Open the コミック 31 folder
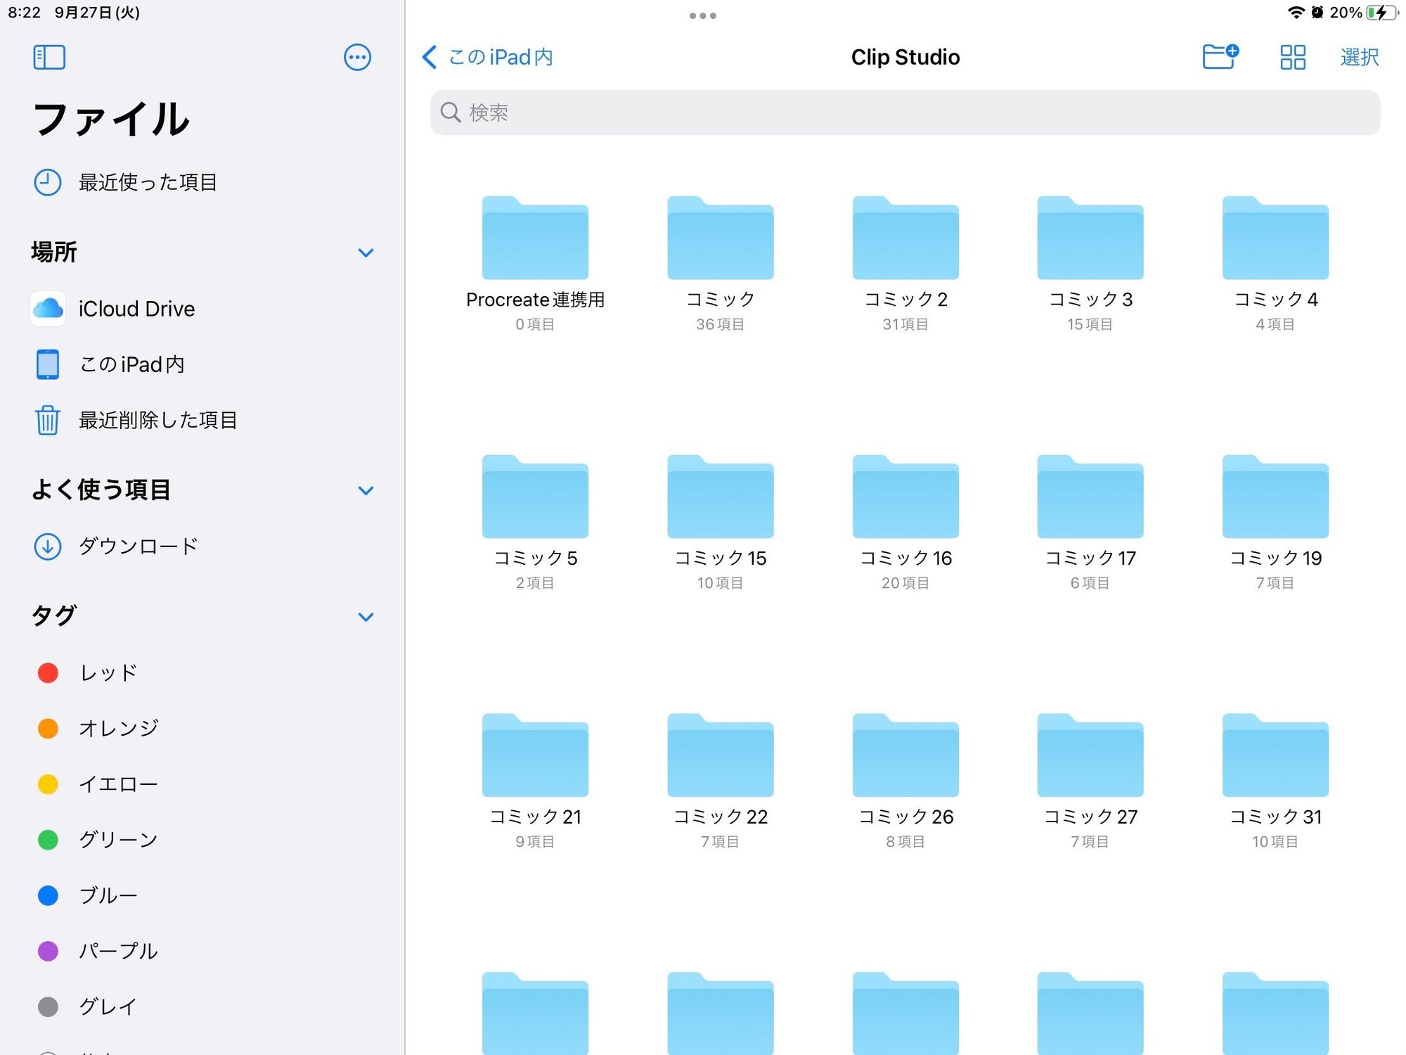Viewport: 1406px width, 1055px height. 1275,755
